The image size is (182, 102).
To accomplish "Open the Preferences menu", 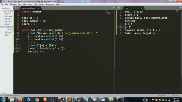I will pos(50,4).
